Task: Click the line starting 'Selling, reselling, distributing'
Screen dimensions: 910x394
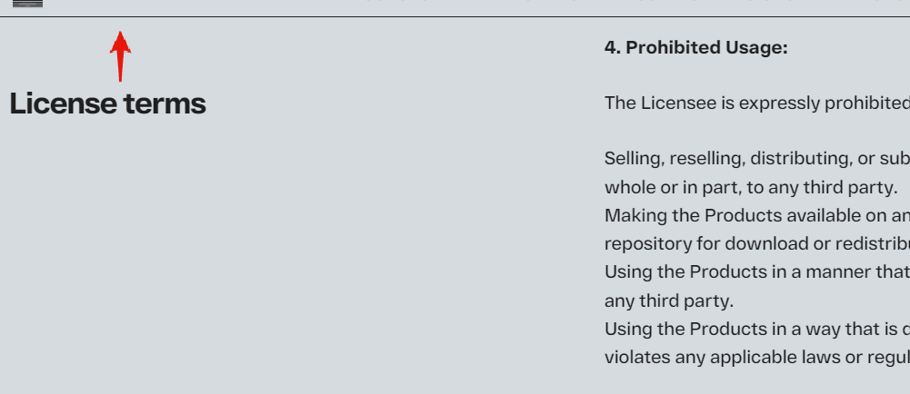Action: (x=756, y=159)
